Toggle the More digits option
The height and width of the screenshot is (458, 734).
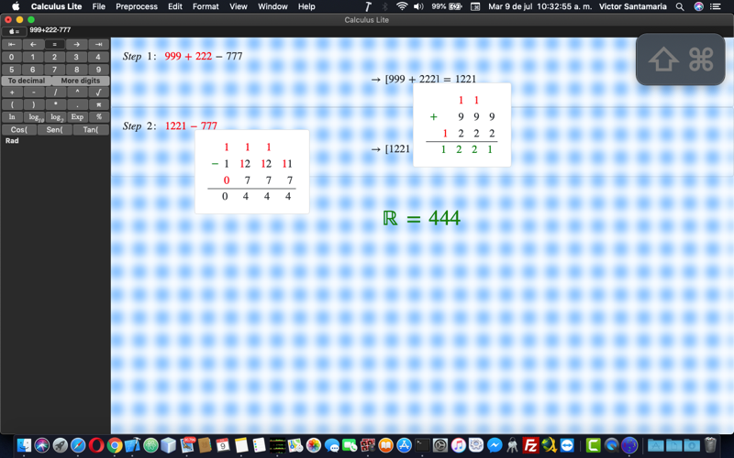[x=81, y=81]
